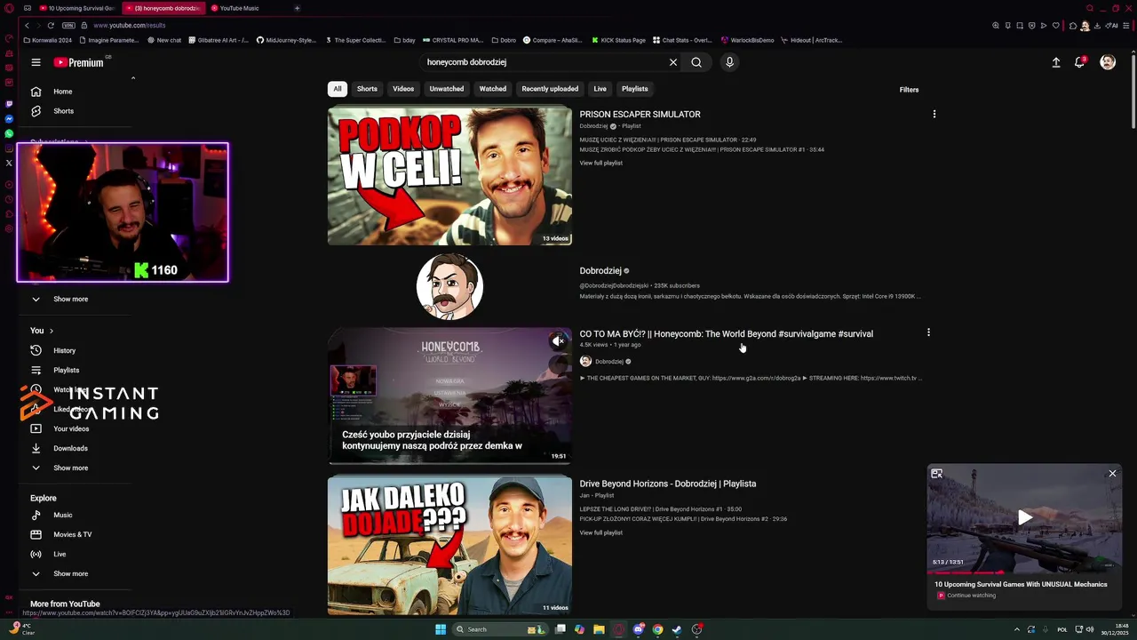
Task: Filter results by Recently uploaded chip
Action: [x=550, y=89]
